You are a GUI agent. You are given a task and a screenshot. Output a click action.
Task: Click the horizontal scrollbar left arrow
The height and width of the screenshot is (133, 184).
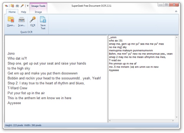pyautogui.click(x=110, y=120)
